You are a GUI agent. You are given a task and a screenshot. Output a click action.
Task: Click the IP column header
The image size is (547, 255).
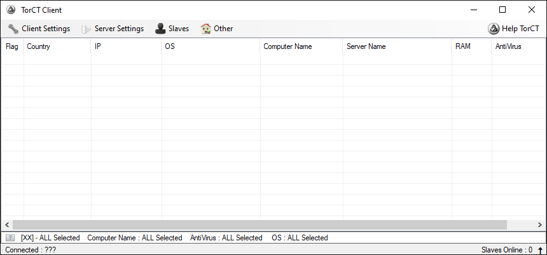pyautogui.click(x=98, y=46)
